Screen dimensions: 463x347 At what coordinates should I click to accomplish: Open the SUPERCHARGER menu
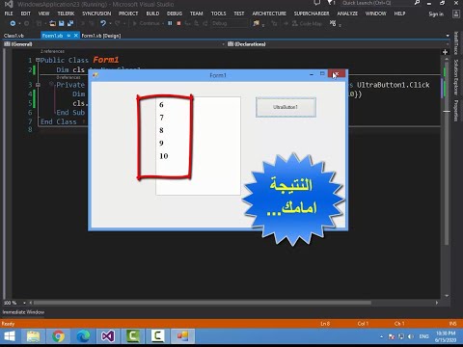click(312, 13)
